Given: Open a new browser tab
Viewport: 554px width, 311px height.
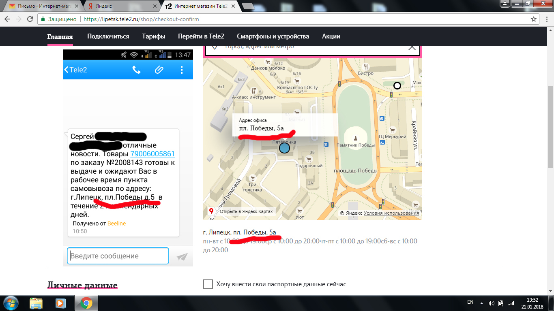Looking at the screenshot, I should tap(248, 6).
